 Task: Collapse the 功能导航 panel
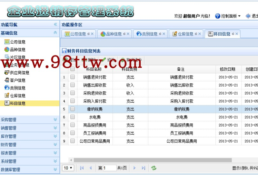pos(55,25)
